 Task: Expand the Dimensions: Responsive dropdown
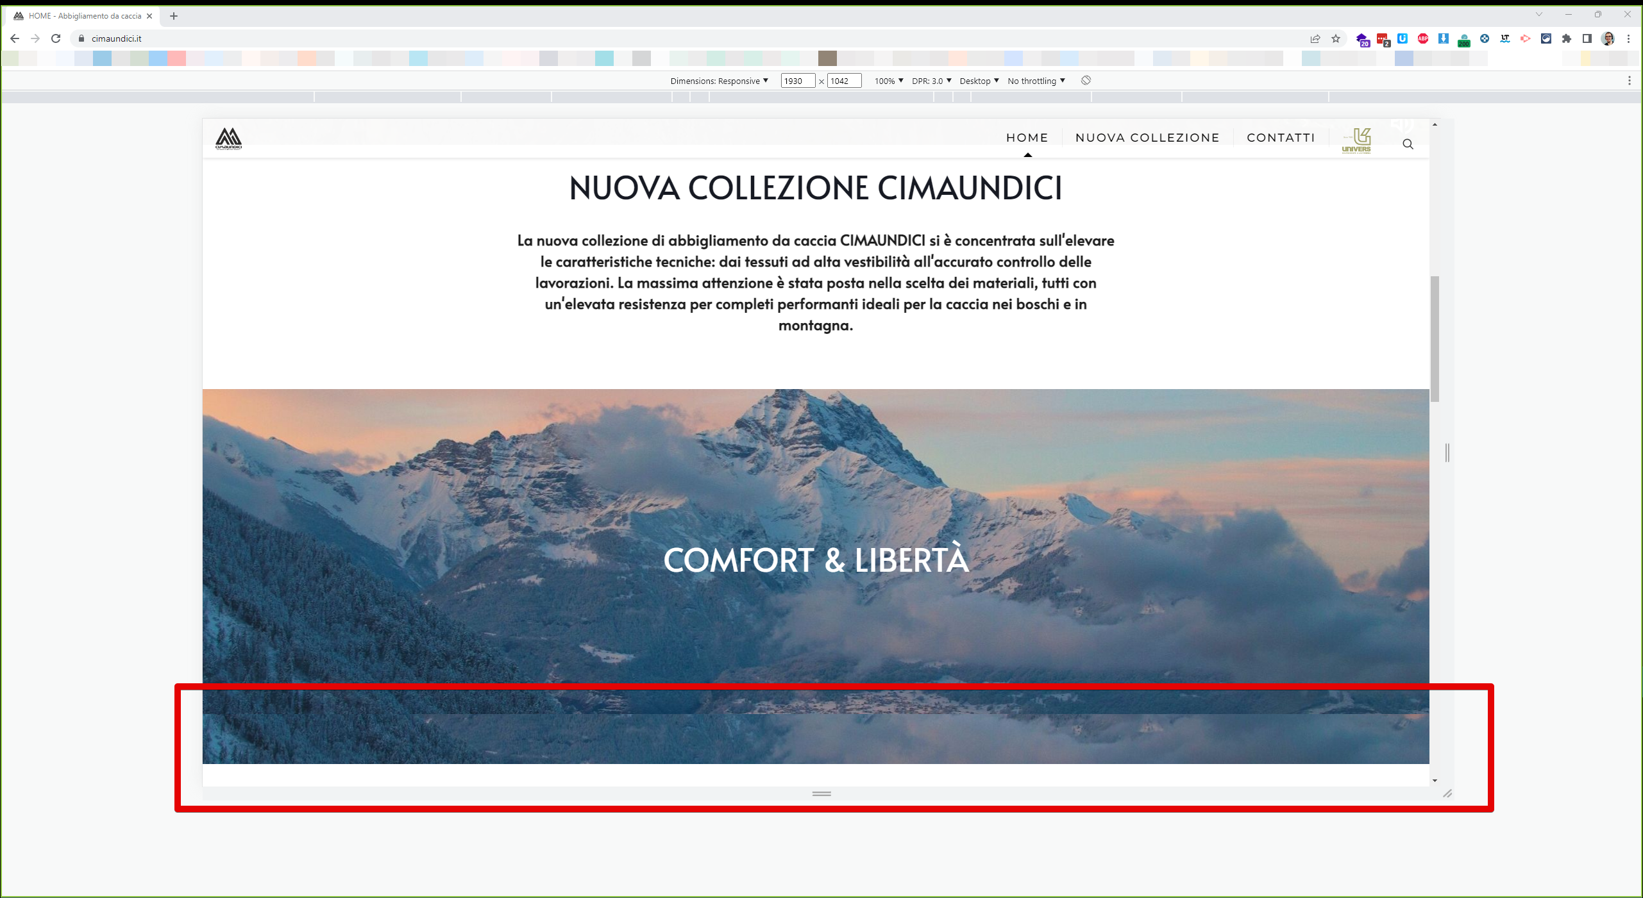tap(719, 81)
